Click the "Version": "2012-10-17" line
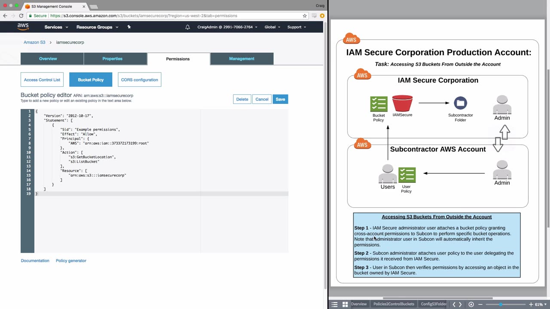Image resolution: width=550 pixels, height=309 pixels. 68,116
